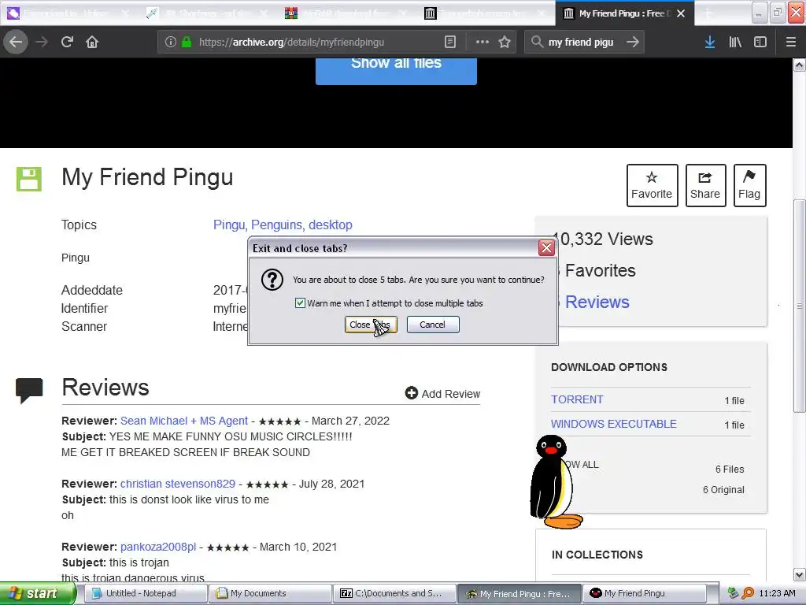Open the TORRENT download option
Screen dimensions: 806x605
(x=577, y=399)
